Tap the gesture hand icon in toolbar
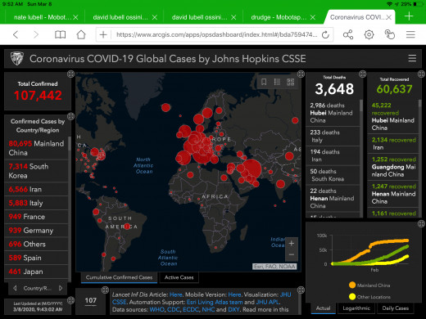Viewport: 426px width, 319px height. pyautogui.click(x=390, y=34)
